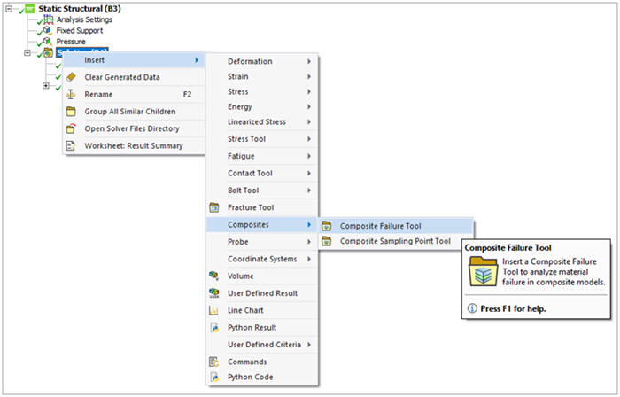Open the Deformation submenu
This screenshot has height=397, width=620.
[x=257, y=61]
